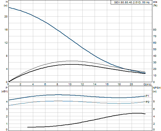This screenshot has height=131, width=161.
Task: Click the eta axis value 50
Action: [x=155, y=49]
